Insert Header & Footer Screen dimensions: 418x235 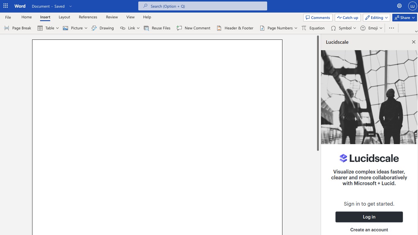(235, 28)
